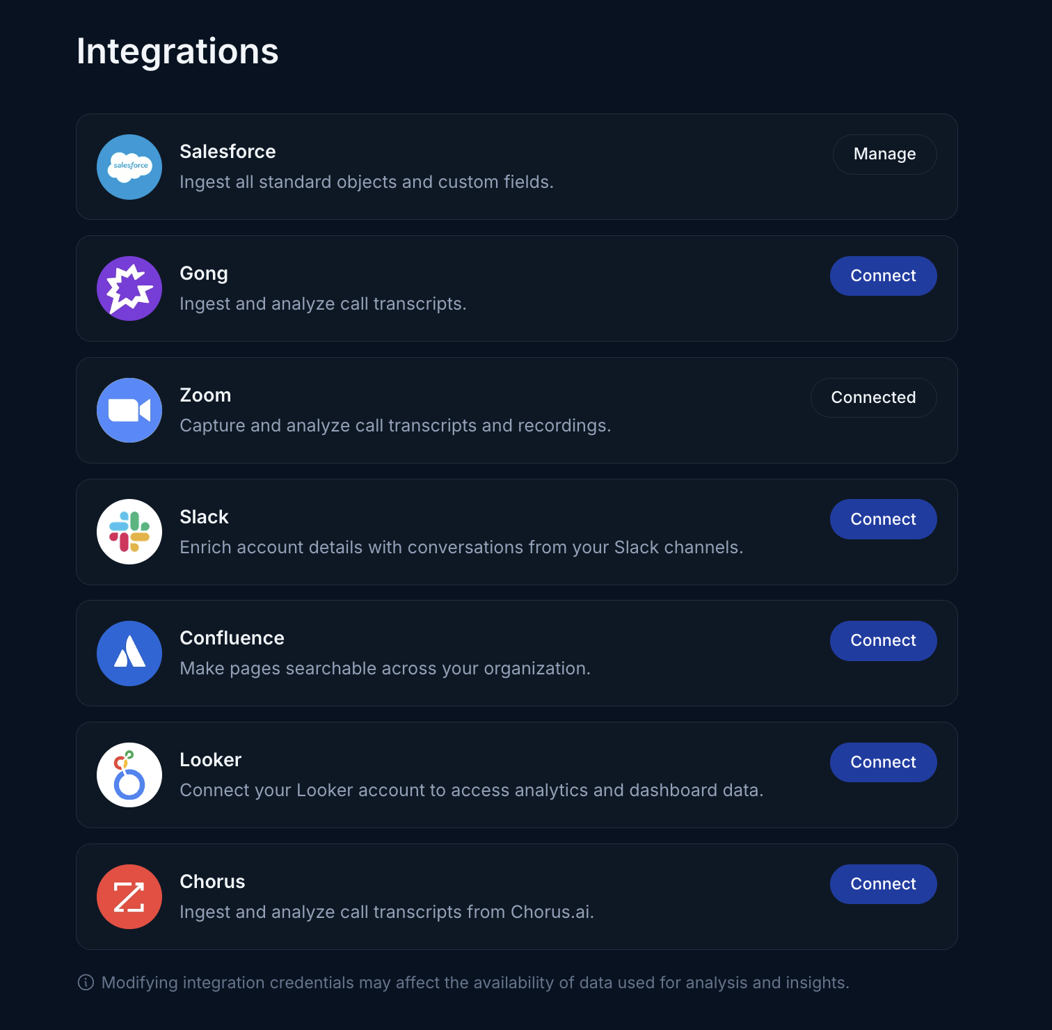Screen dimensions: 1052x1030
Task: Click the Zoom camera icon
Action: 129,410
